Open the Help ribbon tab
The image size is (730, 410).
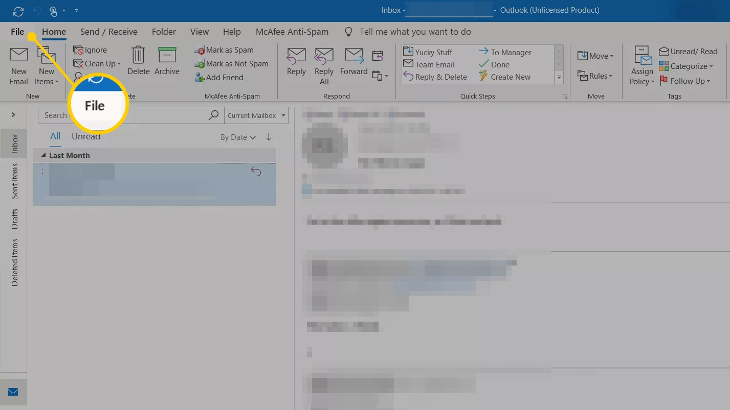coord(232,32)
